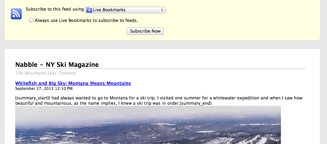Enable the Always use Live Bookmarks checkbox
The image size is (327, 144).
(x=31, y=21)
